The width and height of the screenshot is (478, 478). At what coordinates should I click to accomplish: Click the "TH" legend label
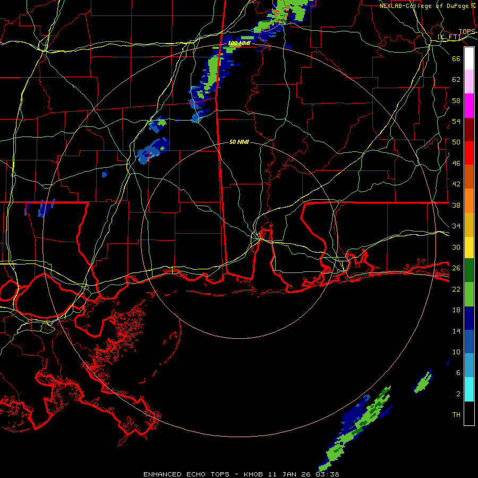point(456,414)
